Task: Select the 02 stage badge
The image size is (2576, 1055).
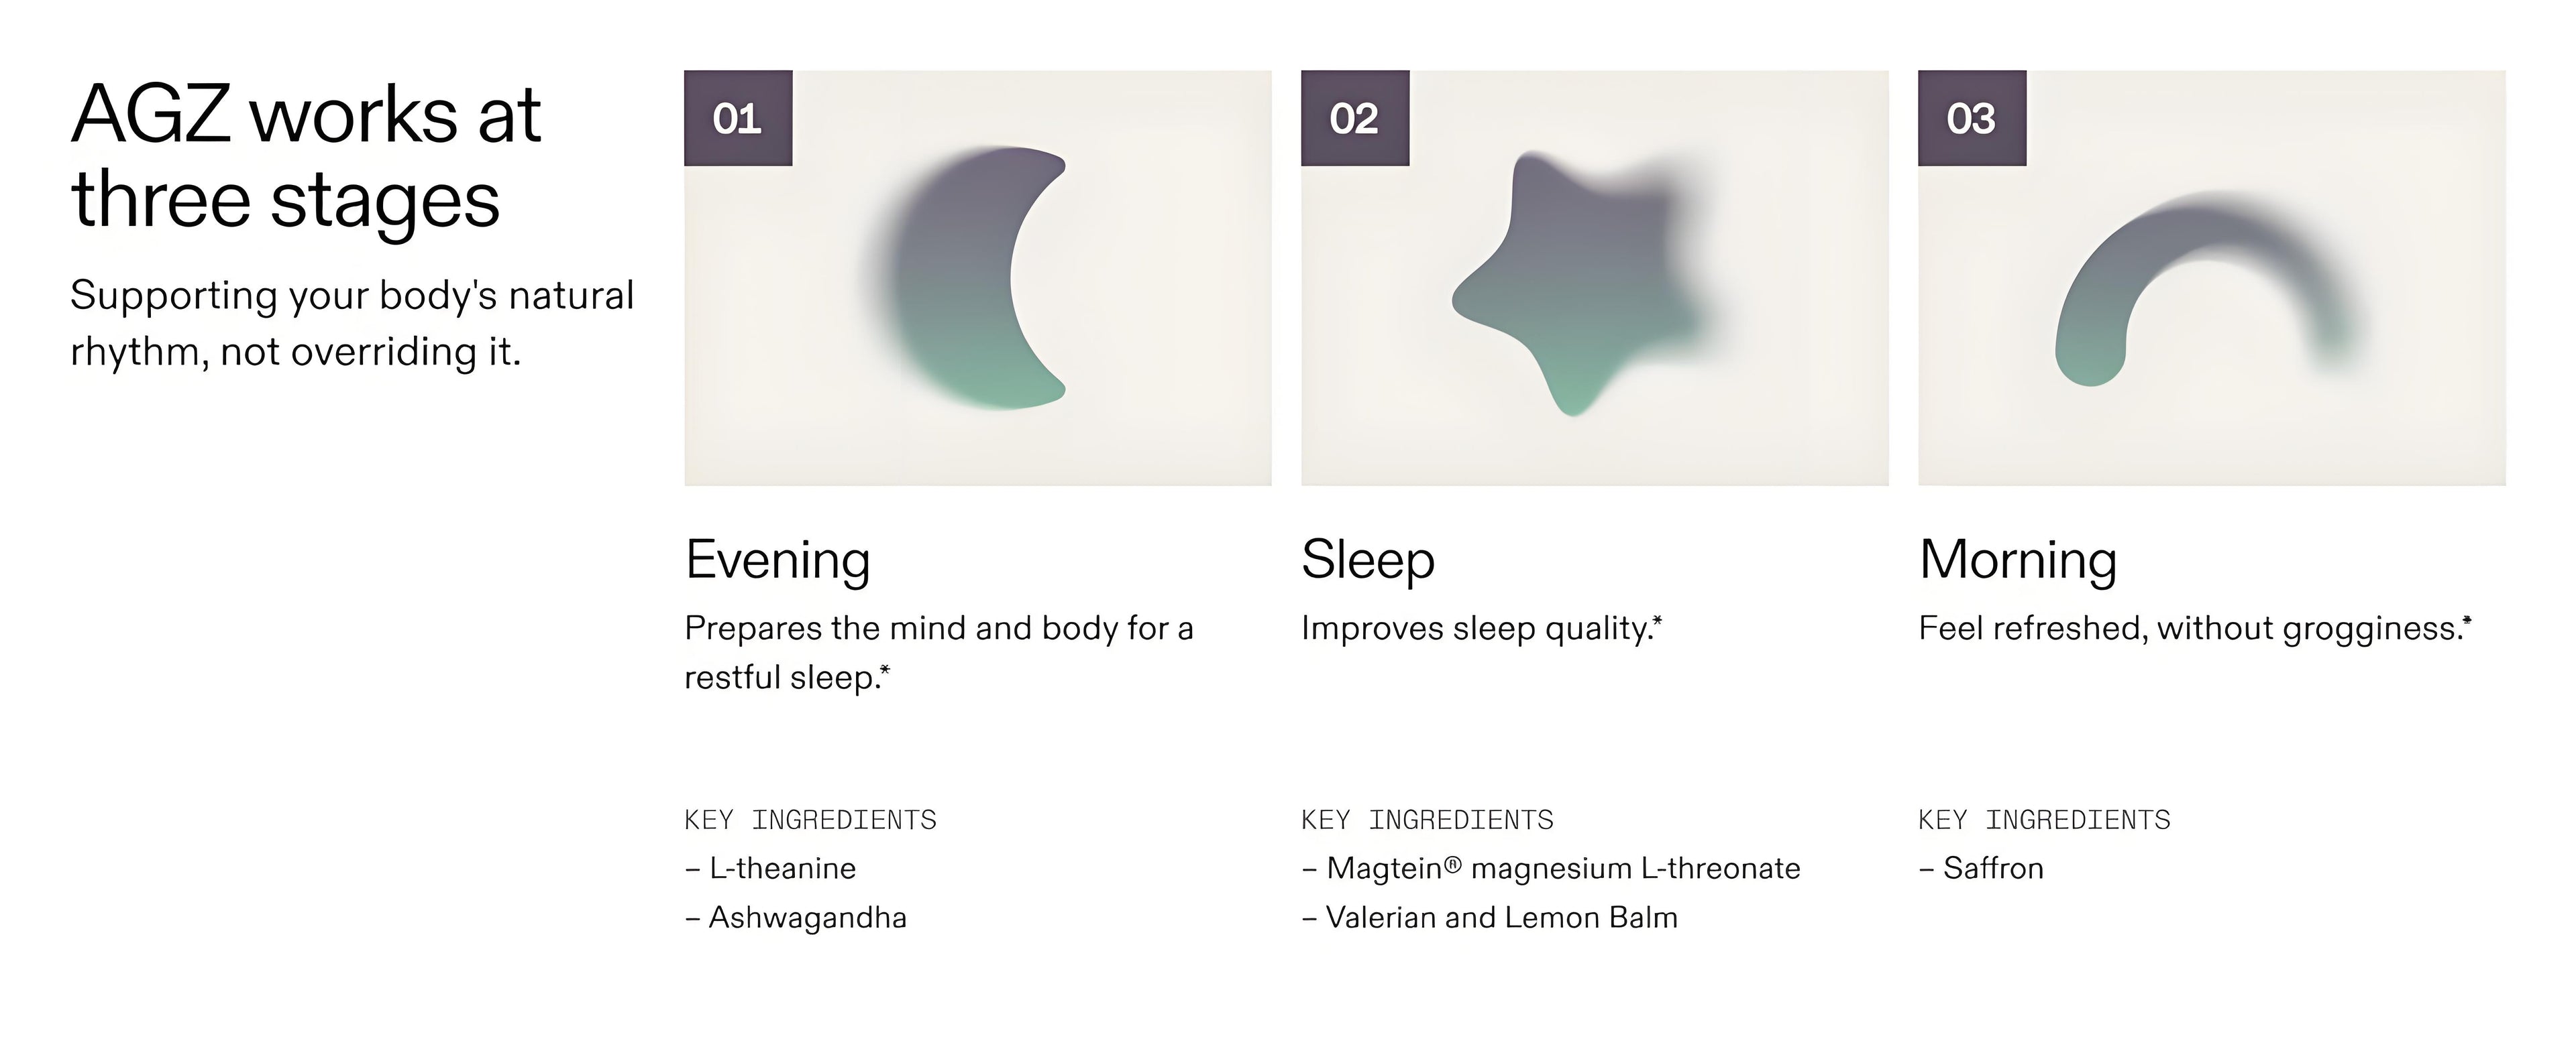Action: coord(1355,118)
